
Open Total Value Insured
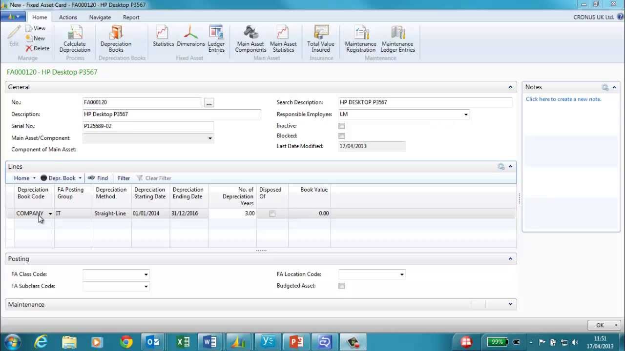point(321,39)
